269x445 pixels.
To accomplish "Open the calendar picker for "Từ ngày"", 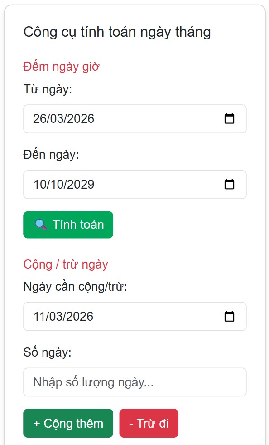I will 230,118.
